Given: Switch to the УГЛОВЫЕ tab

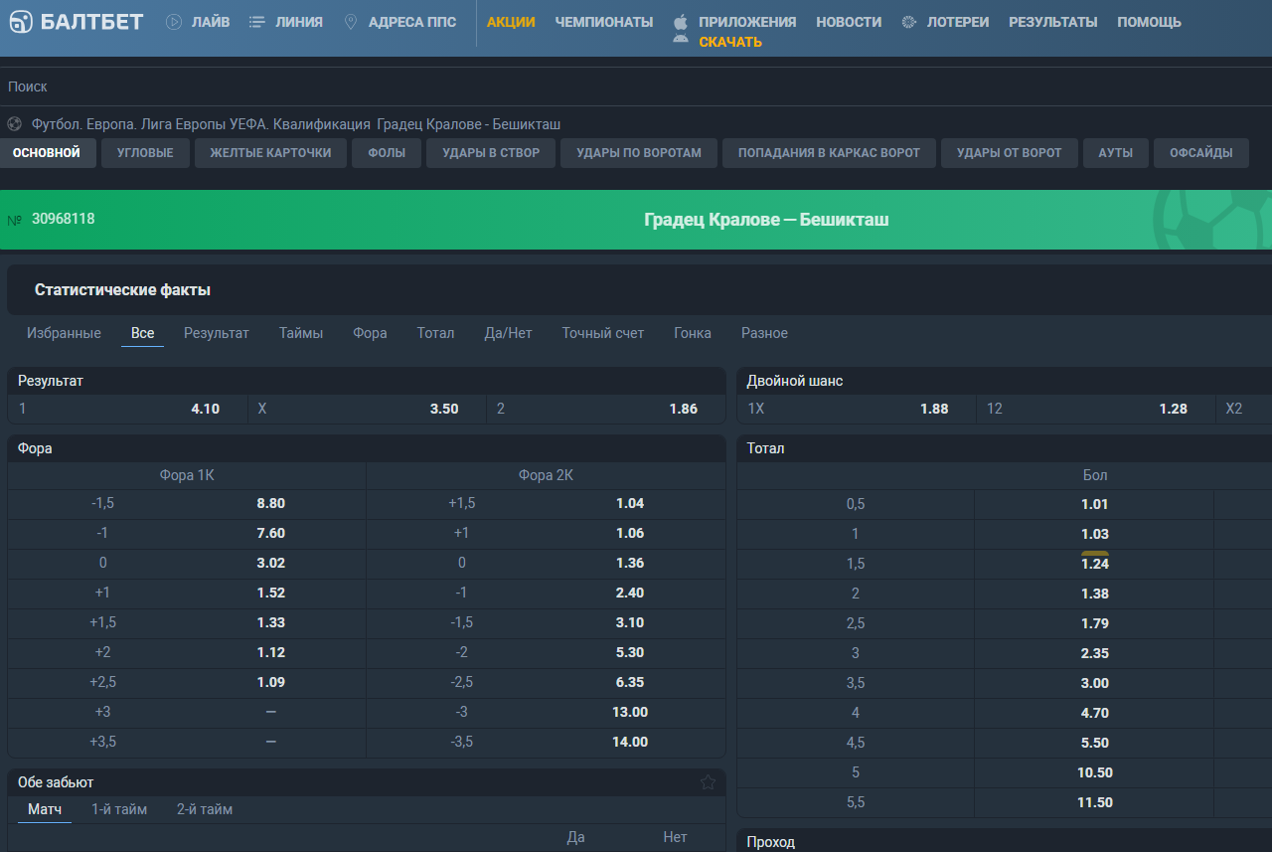Looking at the screenshot, I should tap(145, 153).
